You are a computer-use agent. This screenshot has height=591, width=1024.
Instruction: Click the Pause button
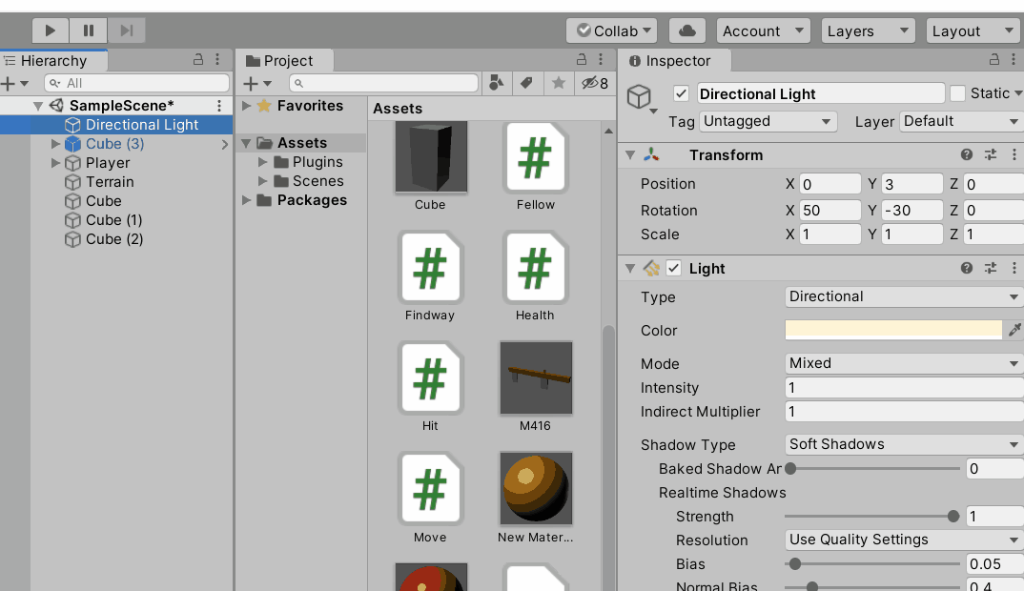[x=89, y=31]
